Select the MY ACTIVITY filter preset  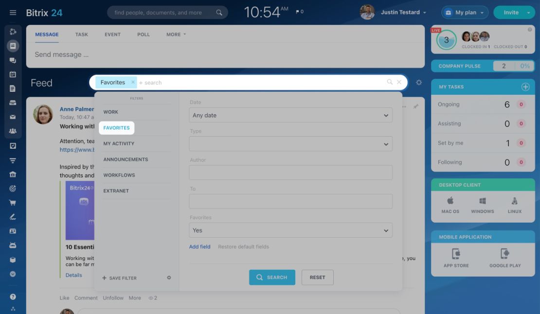coord(119,144)
